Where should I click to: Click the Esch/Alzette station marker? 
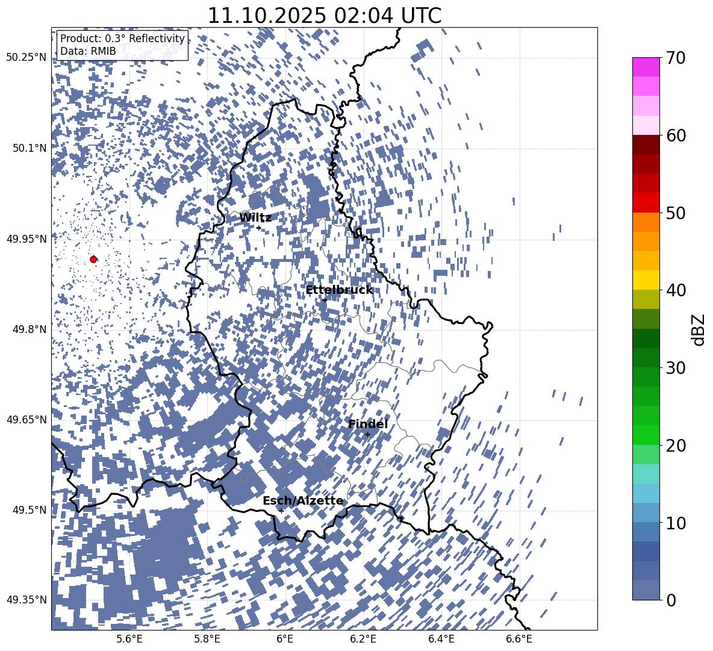tap(281, 511)
